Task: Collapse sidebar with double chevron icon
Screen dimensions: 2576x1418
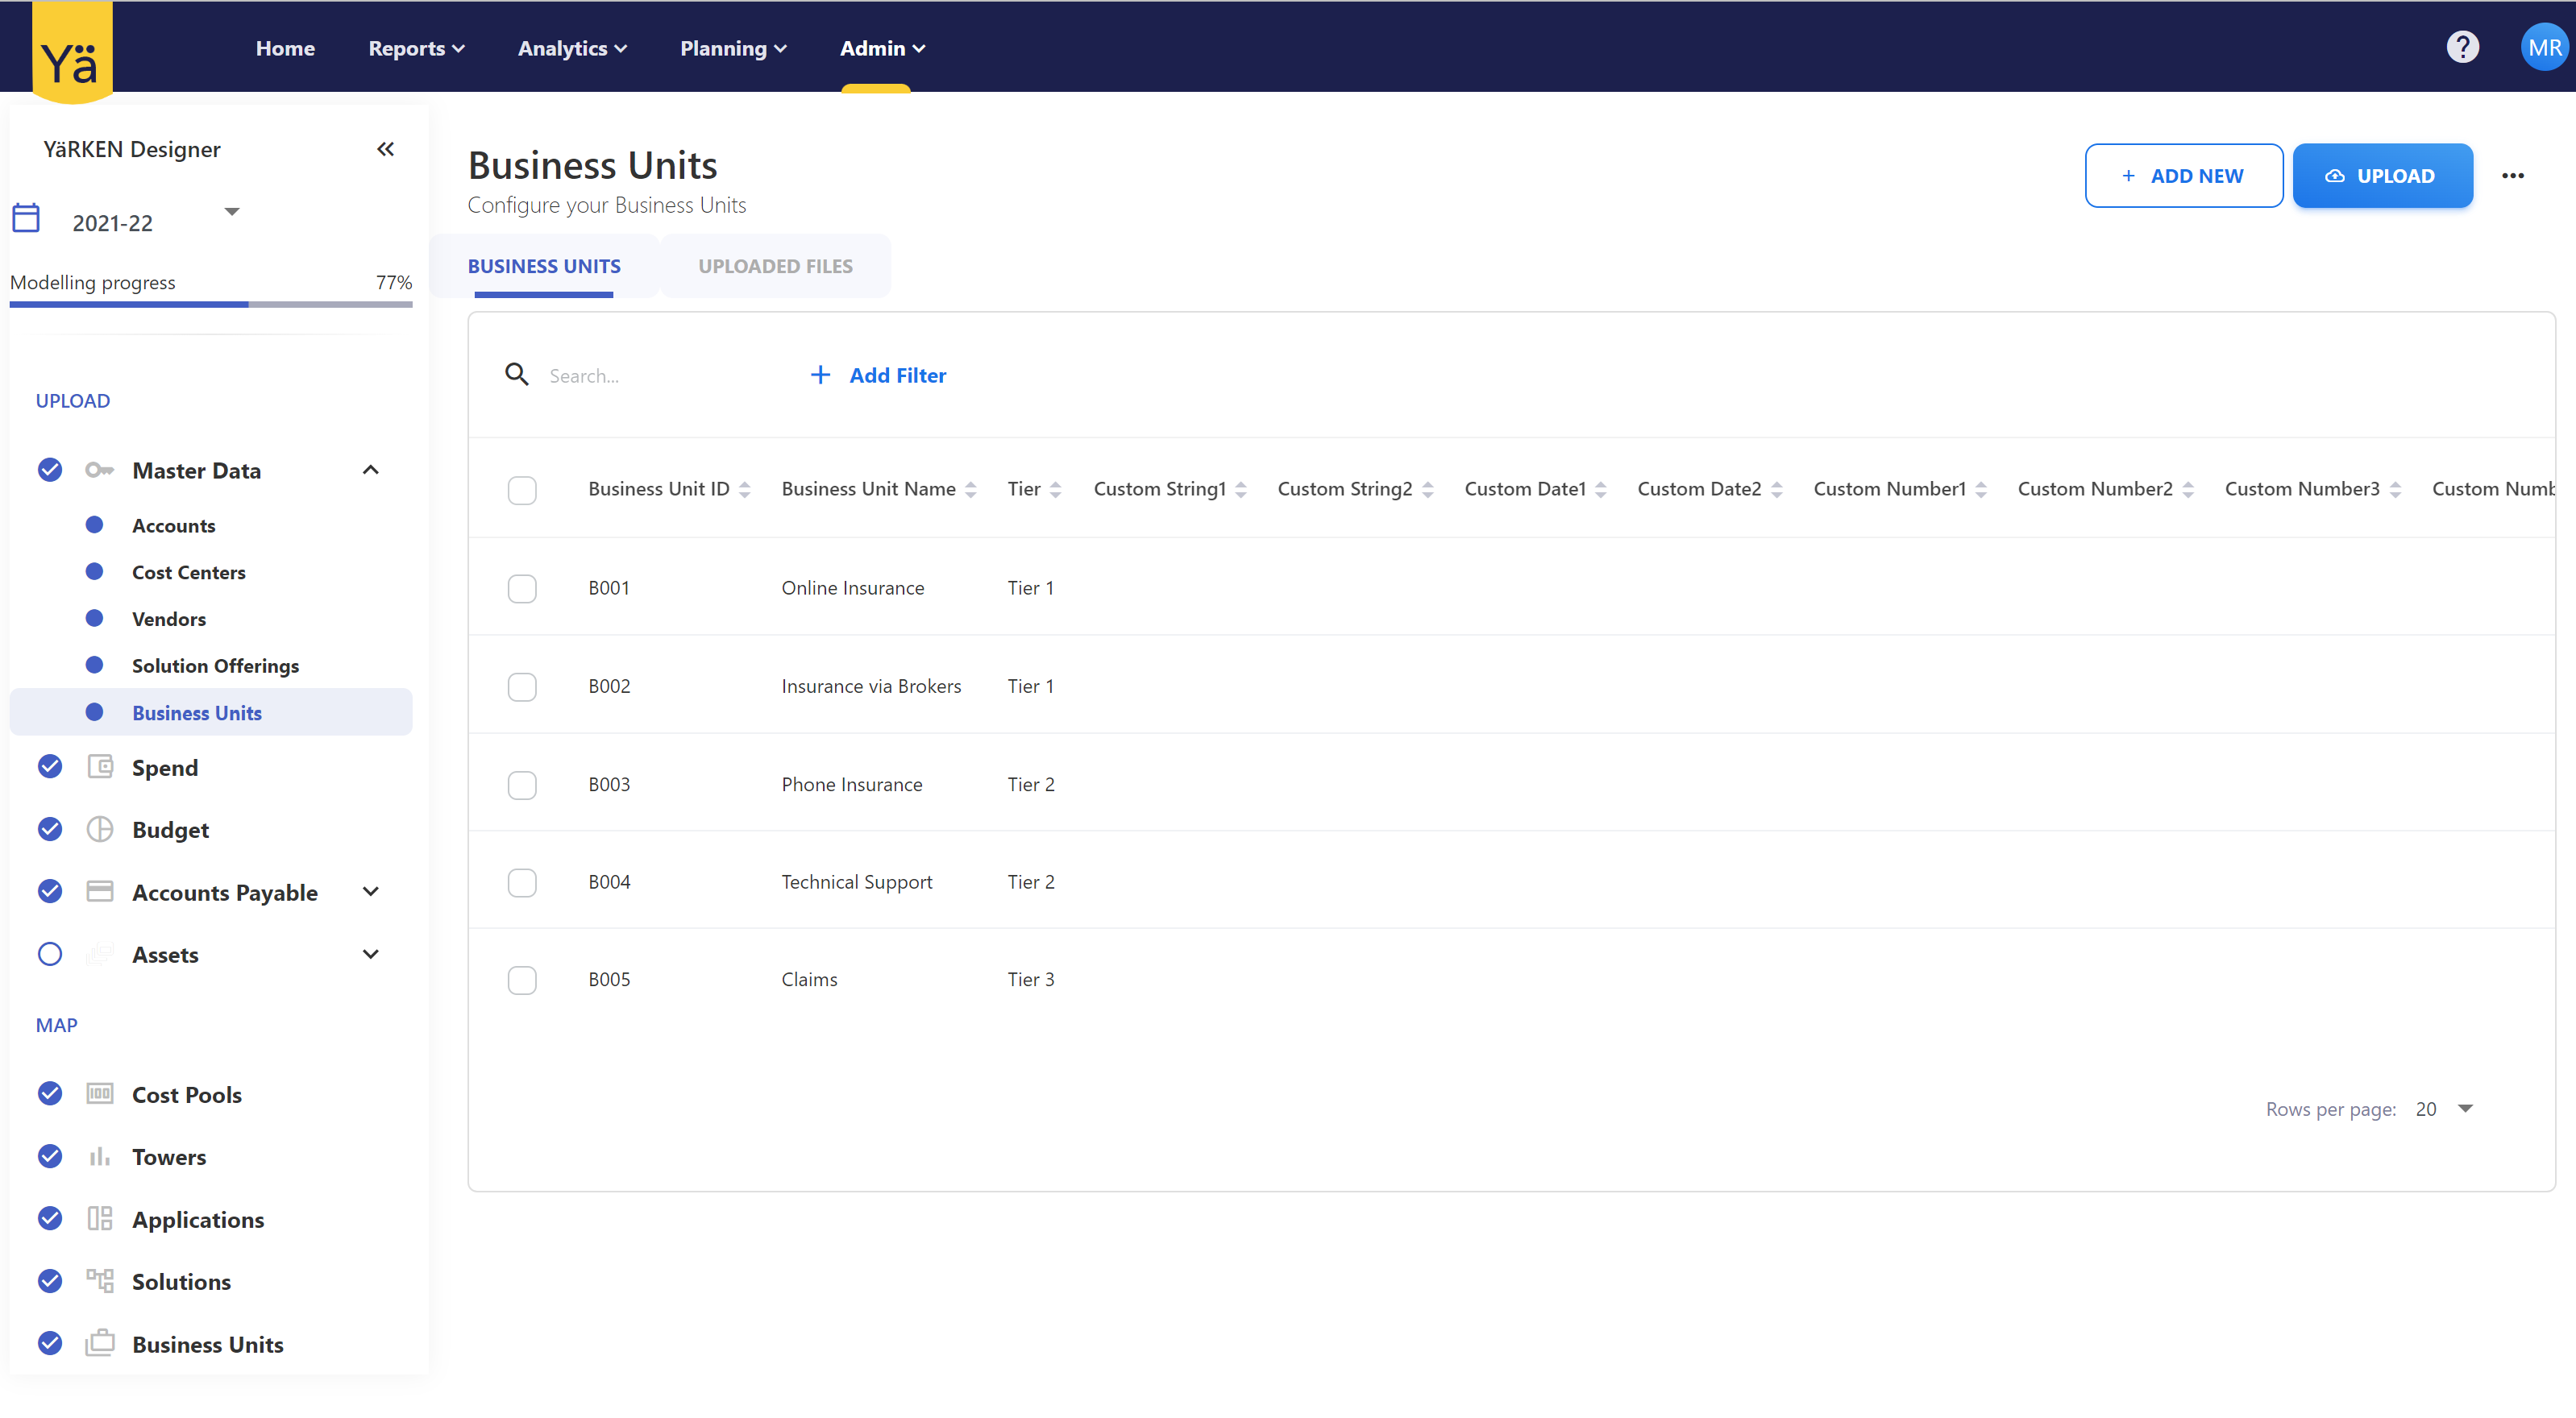Action: click(x=385, y=149)
